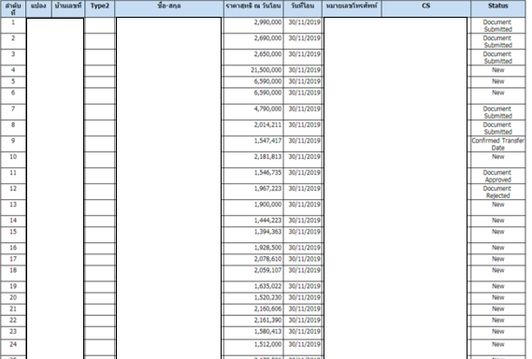The height and width of the screenshot is (359, 532).
Task: Select the หมายเลขโทรศัพท์ column header
Action: [352, 8]
